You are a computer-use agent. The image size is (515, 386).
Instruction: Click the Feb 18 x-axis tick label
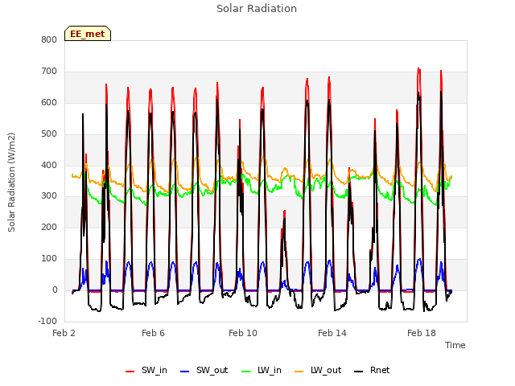point(422,333)
